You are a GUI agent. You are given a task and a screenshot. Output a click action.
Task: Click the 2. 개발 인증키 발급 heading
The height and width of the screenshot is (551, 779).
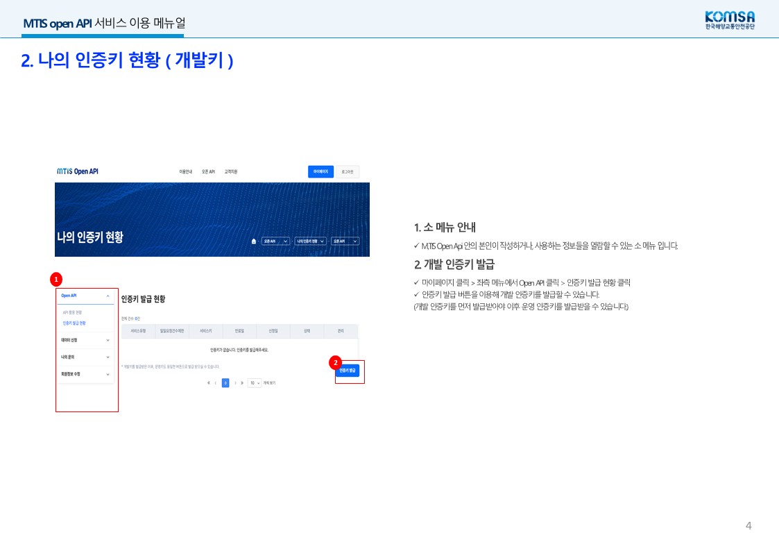(454, 264)
